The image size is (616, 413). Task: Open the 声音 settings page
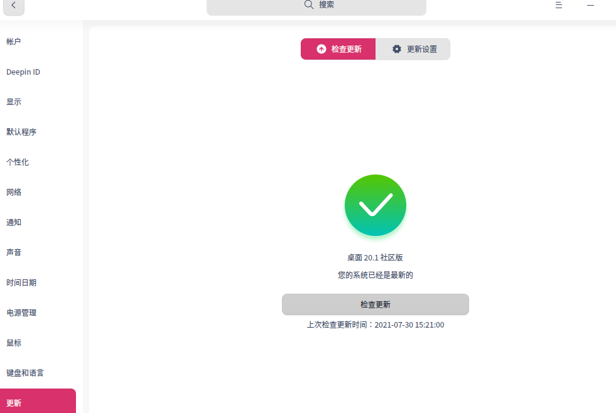[x=14, y=252]
